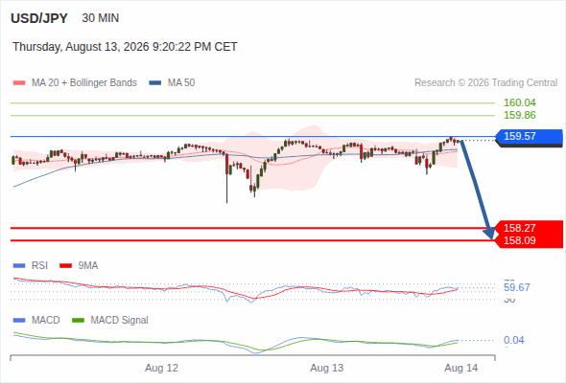
Task: Select the RSI legend marker
Action: (19, 266)
